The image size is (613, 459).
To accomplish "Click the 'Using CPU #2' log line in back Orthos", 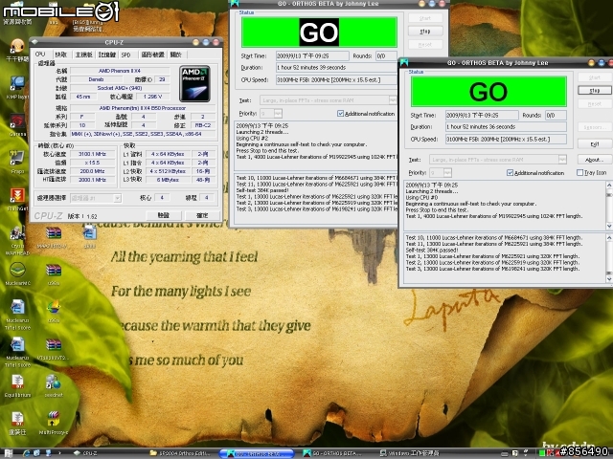I will click(252, 138).
